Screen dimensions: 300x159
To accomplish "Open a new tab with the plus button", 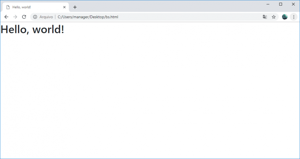I will click(75, 7).
